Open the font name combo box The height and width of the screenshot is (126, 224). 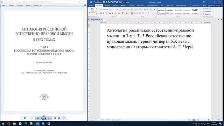click(x=104, y=9)
